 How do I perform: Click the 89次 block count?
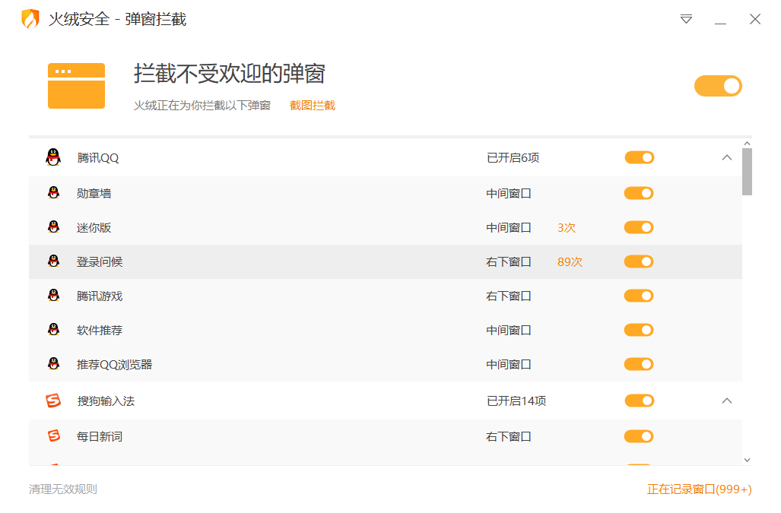click(x=570, y=261)
